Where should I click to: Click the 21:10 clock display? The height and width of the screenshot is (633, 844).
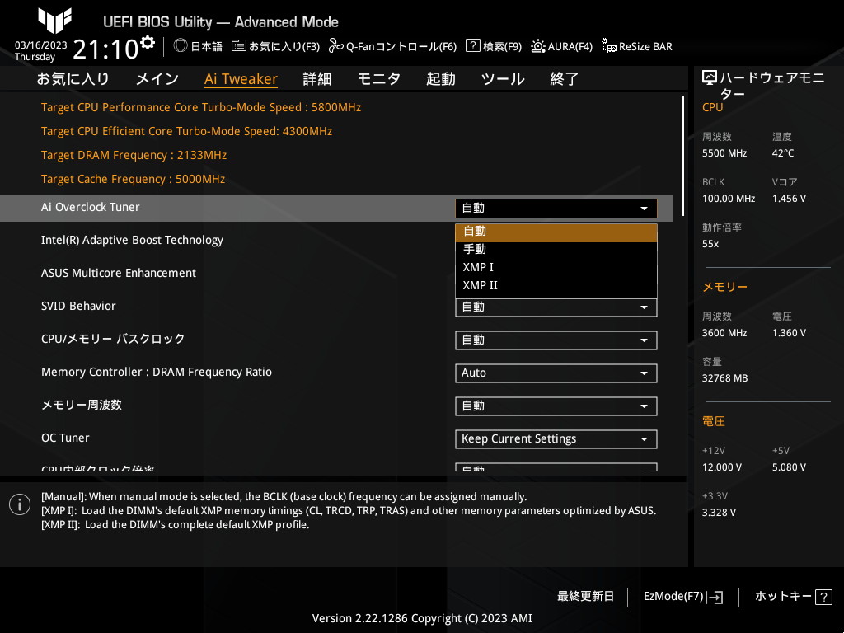point(106,49)
